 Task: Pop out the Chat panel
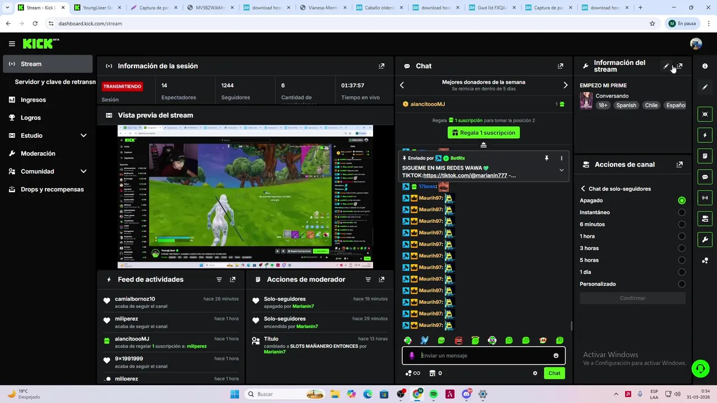click(560, 66)
